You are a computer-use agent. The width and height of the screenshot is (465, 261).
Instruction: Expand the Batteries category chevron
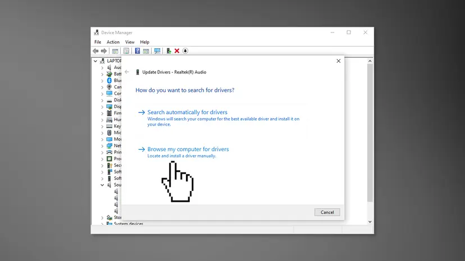point(102,74)
